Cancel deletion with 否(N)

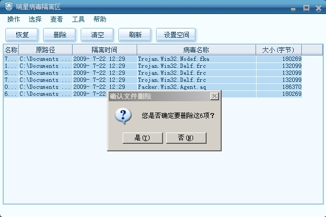(x=186, y=138)
